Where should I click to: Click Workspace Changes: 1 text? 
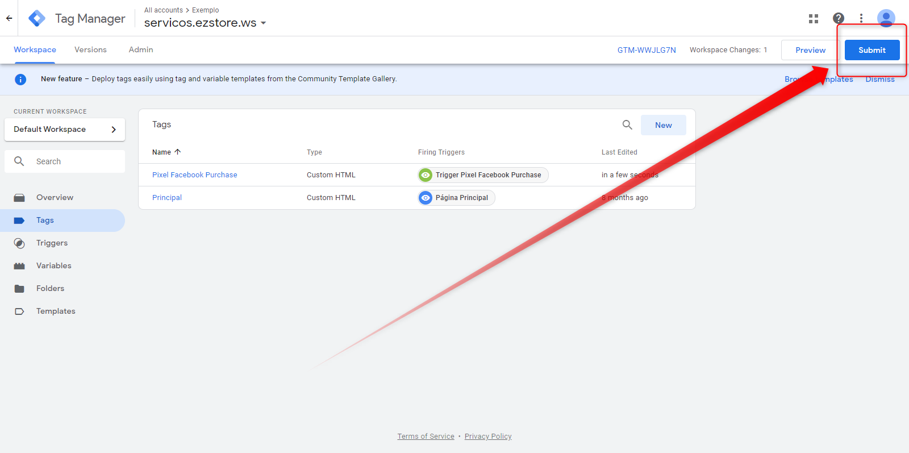(728, 50)
